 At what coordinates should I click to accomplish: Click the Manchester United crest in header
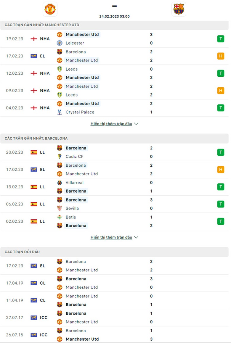tap(50, 9)
